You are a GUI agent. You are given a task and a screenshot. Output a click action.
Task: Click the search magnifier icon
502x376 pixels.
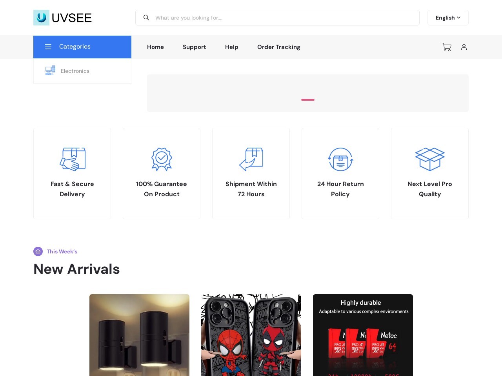pyautogui.click(x=146, y=18)
